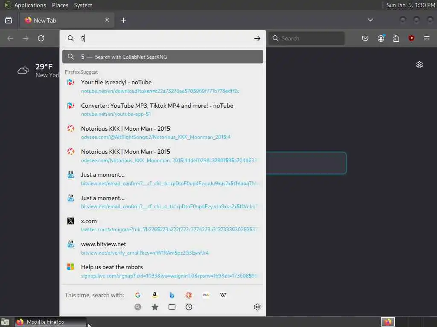Go forward one page arrow
437x327 pixels.
click(26, 38)
